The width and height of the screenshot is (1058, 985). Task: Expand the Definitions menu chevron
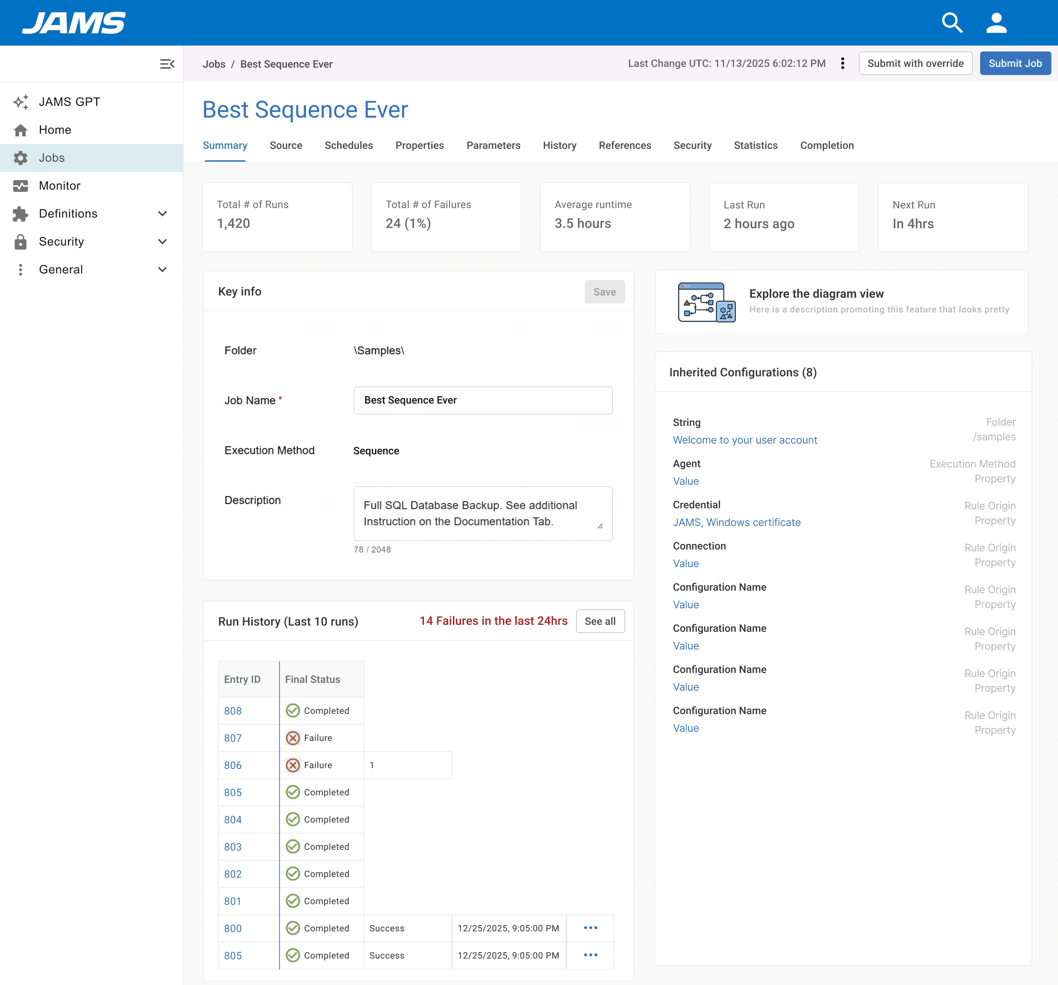(x=162, y=214)
